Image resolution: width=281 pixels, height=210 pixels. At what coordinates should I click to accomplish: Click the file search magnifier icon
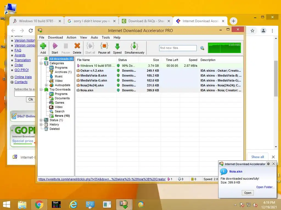(x=202, y=48)
